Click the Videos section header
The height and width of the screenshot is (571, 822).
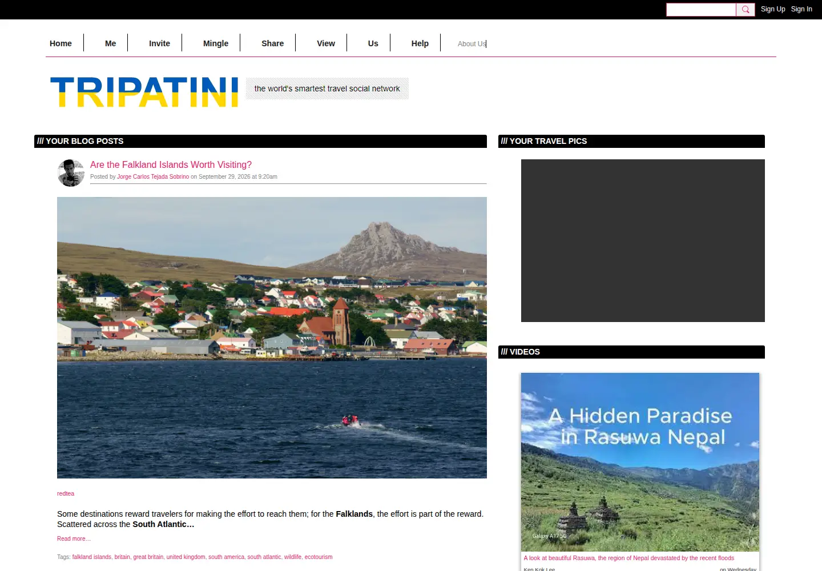pos(631,352)
